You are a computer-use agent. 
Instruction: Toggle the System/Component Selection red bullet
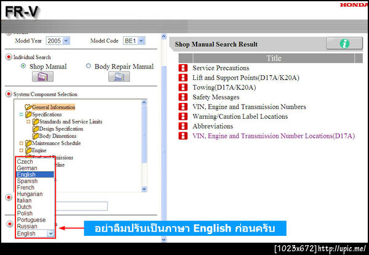point(9,94)
